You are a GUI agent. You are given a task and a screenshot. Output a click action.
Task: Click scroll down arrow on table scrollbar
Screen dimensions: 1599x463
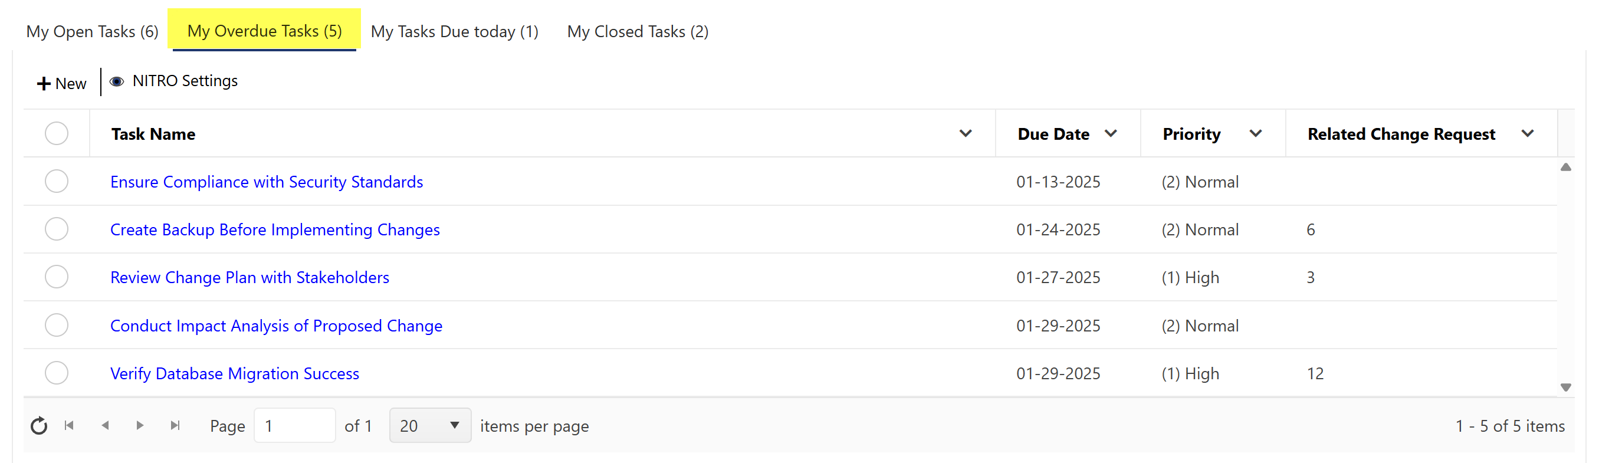coord(1565,388)
